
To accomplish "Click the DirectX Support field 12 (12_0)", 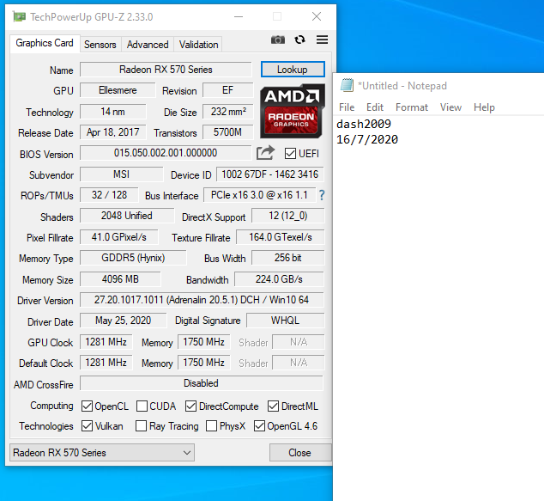I will [x=288, y=216].
